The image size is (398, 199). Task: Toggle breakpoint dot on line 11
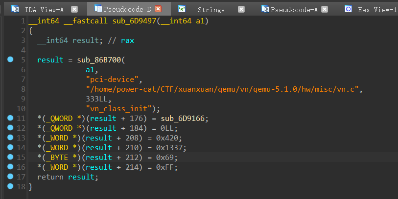click(10, 118)
